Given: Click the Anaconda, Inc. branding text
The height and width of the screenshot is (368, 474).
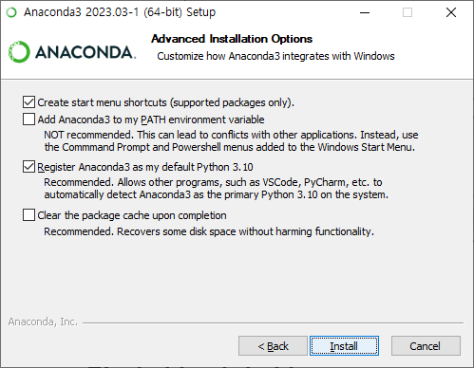Looking at the screenshot, I should [43, 322].
